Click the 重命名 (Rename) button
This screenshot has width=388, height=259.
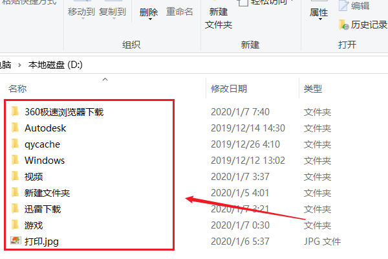click(179, 12)
